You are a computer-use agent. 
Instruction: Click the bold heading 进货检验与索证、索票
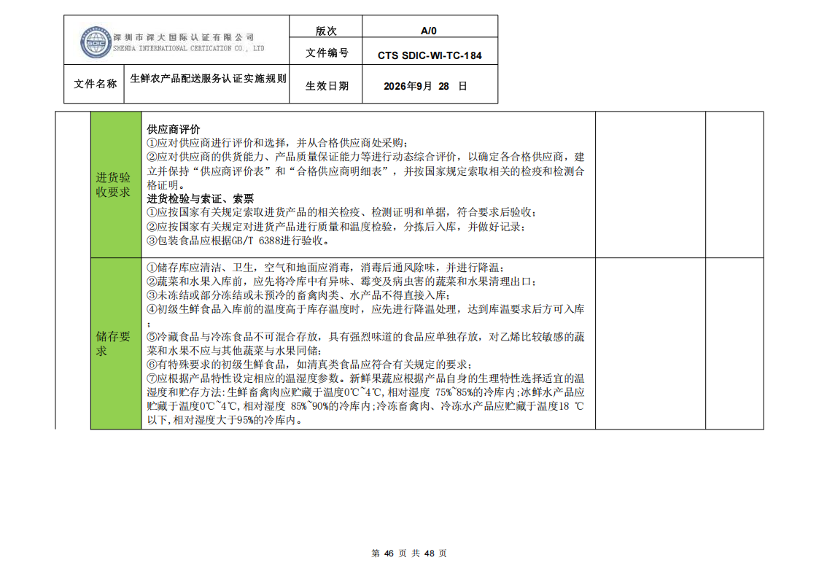tap(200, 198)
